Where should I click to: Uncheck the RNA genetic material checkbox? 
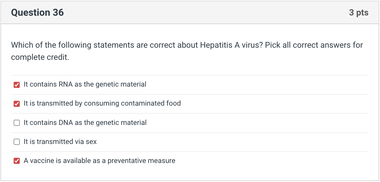click(17, 85)
